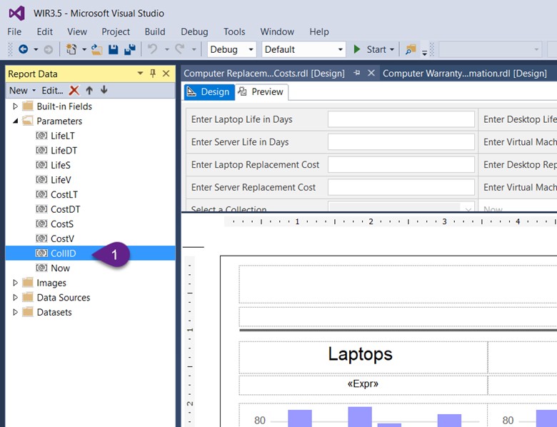Screen dimensions: 557x427
Task: Expand the Data Sources node
Action: click(15, 297)
